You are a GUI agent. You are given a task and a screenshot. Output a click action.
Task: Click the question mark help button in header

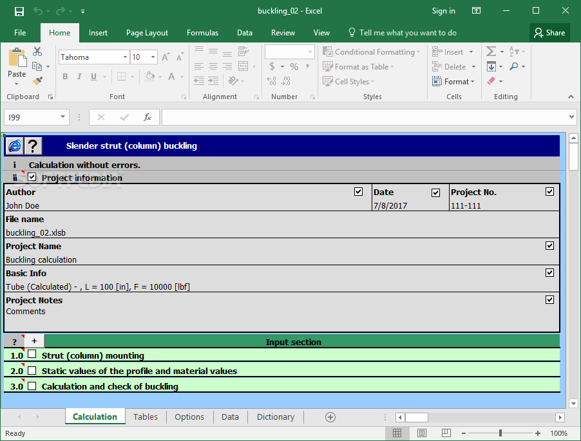pyautogui.click(x=33, y=146)
